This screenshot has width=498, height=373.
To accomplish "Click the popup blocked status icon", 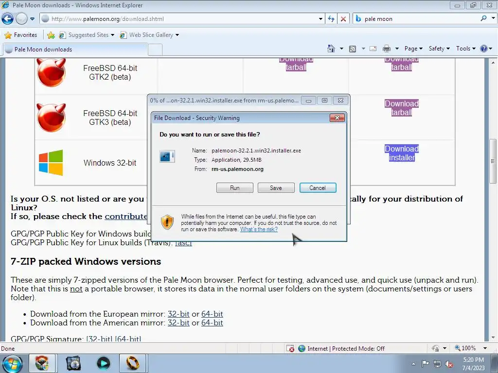I will click(x=290, y=349).
